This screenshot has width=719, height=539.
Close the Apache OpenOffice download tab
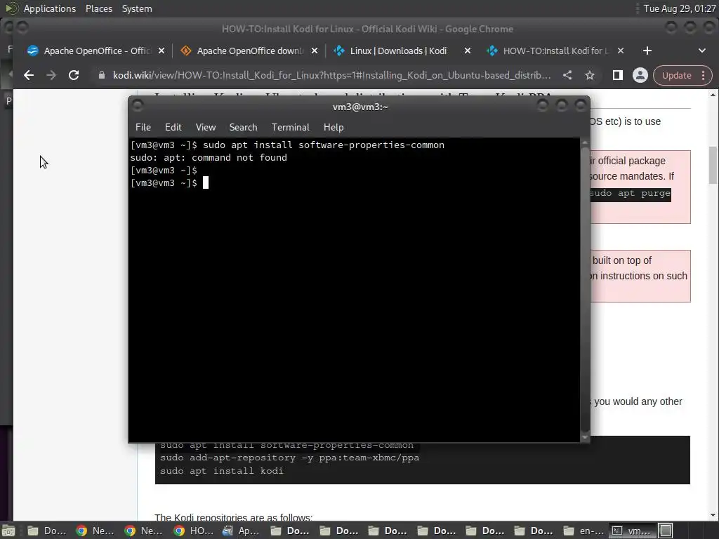click(x=315, y=51)
